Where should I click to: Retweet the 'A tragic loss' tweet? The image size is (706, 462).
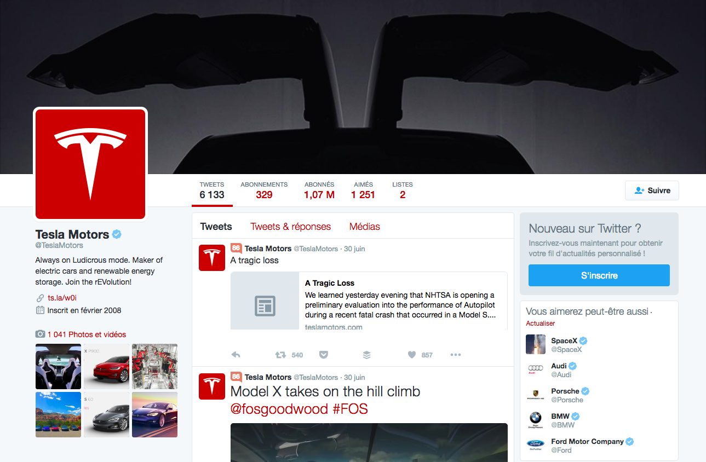(280, 355)
